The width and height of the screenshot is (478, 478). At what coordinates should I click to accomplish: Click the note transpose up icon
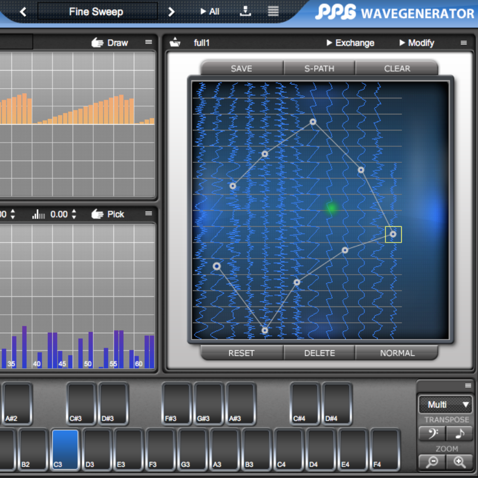pos(460,434)
